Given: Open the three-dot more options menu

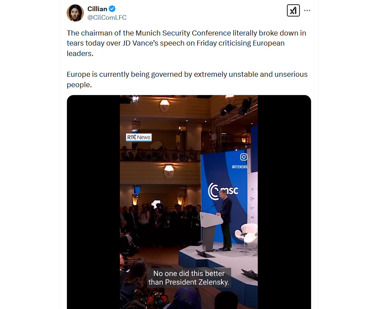Looking at the screenshot, I should [307, 10].
